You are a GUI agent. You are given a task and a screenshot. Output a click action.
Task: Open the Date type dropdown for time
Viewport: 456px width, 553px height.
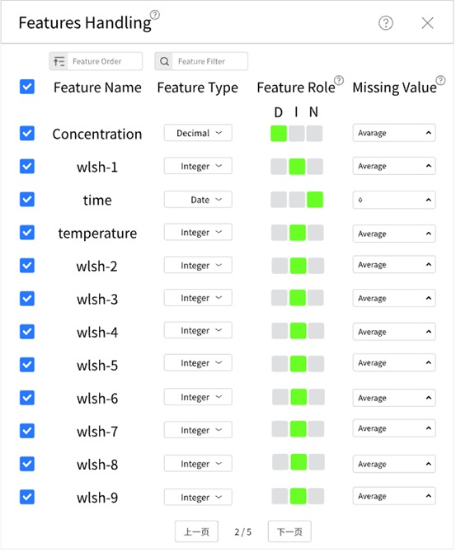click(x=198, y=200)
